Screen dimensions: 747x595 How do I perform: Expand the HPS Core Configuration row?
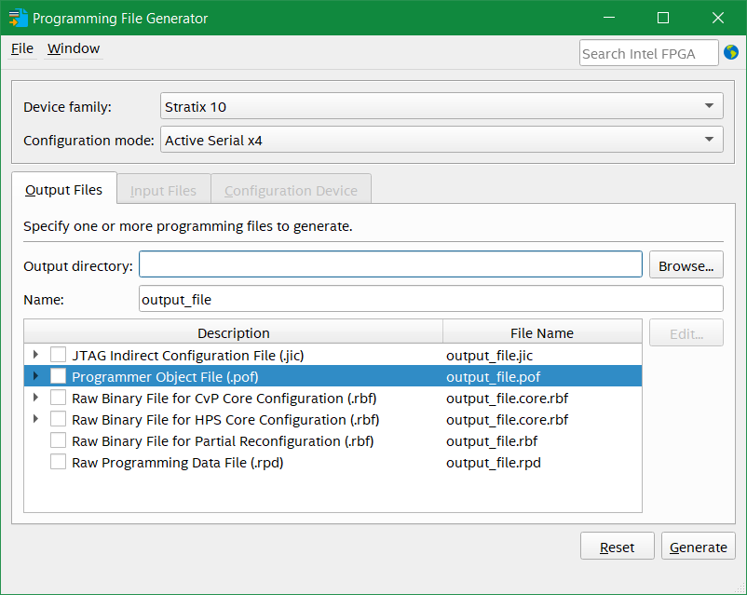[x=35, y=419]
